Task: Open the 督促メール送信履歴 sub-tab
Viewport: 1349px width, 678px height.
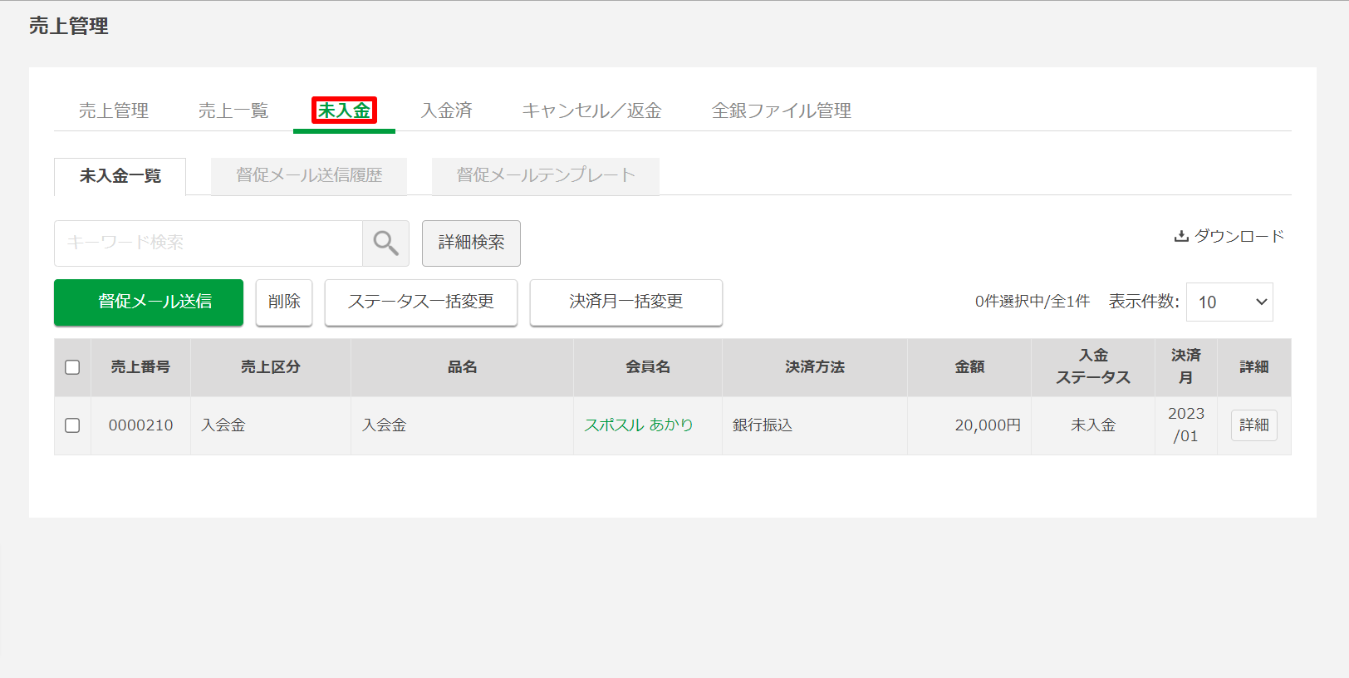Action: click(x=309, y=176)
